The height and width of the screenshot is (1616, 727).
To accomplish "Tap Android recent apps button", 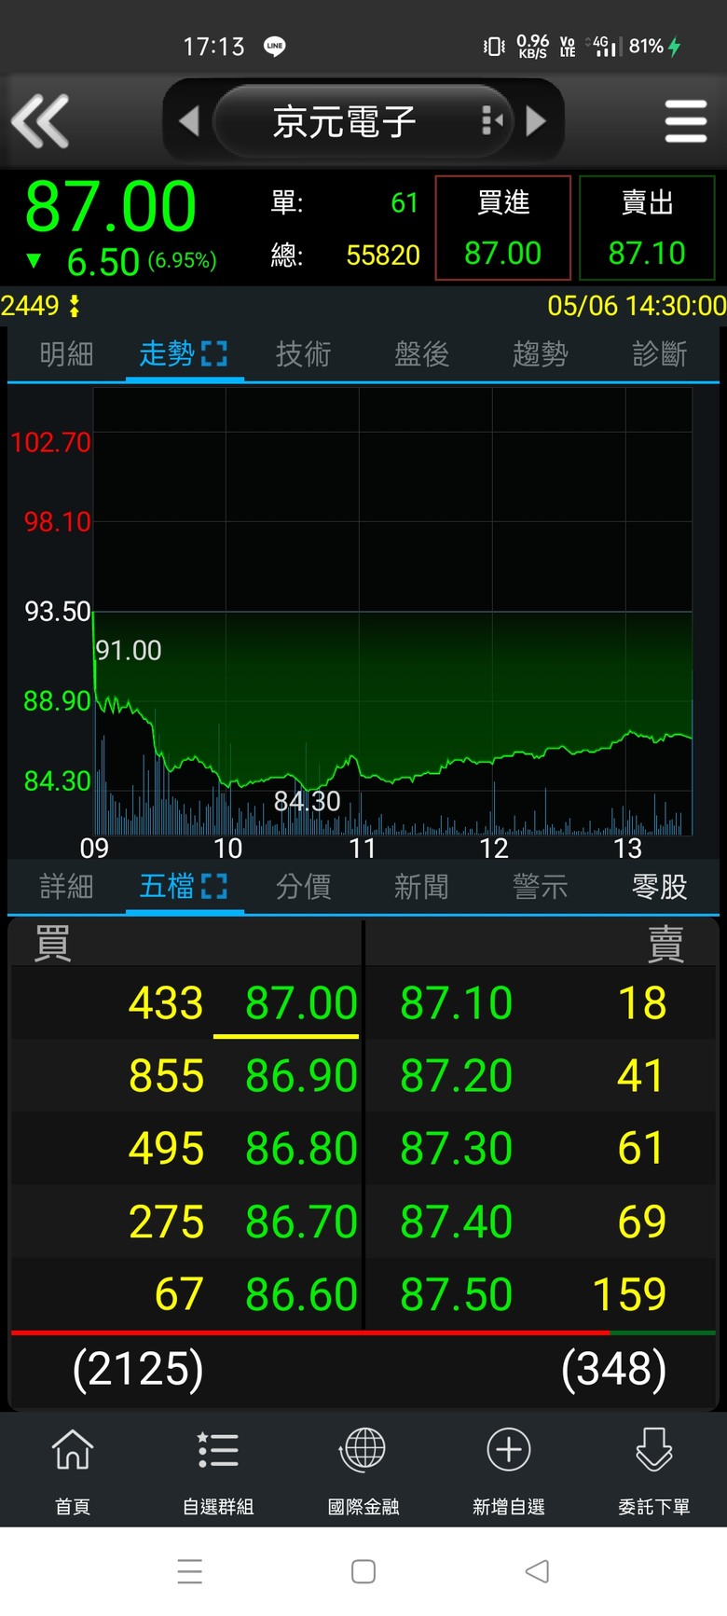I will (190, 1571).
